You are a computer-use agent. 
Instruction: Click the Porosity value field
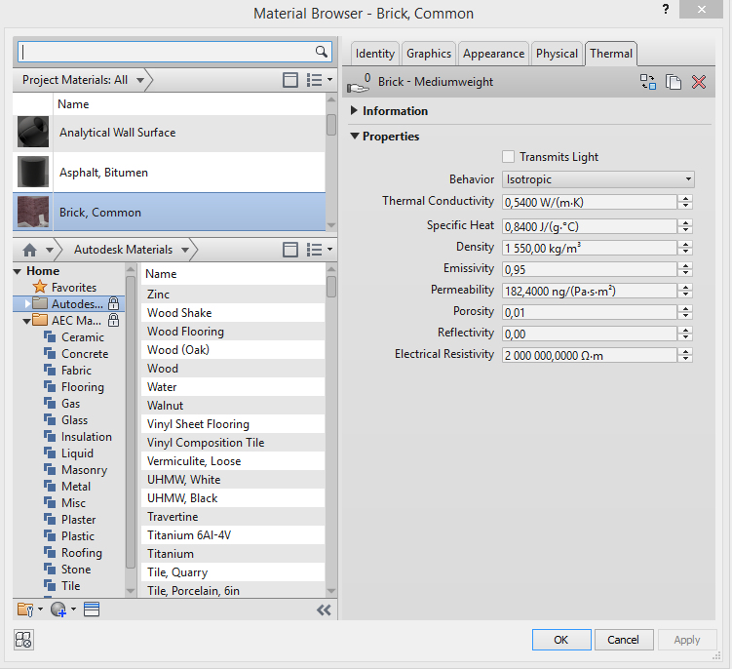590,312
